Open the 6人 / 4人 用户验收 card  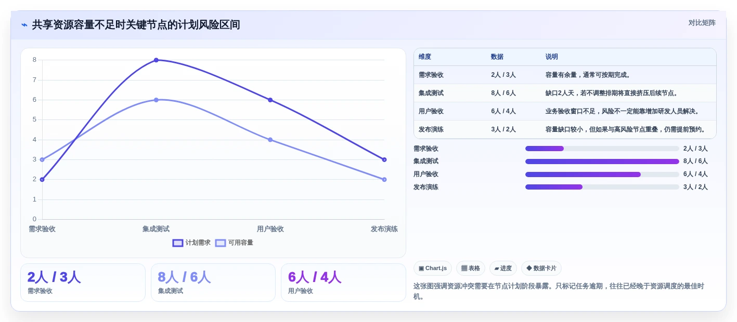tap(343, 283)
